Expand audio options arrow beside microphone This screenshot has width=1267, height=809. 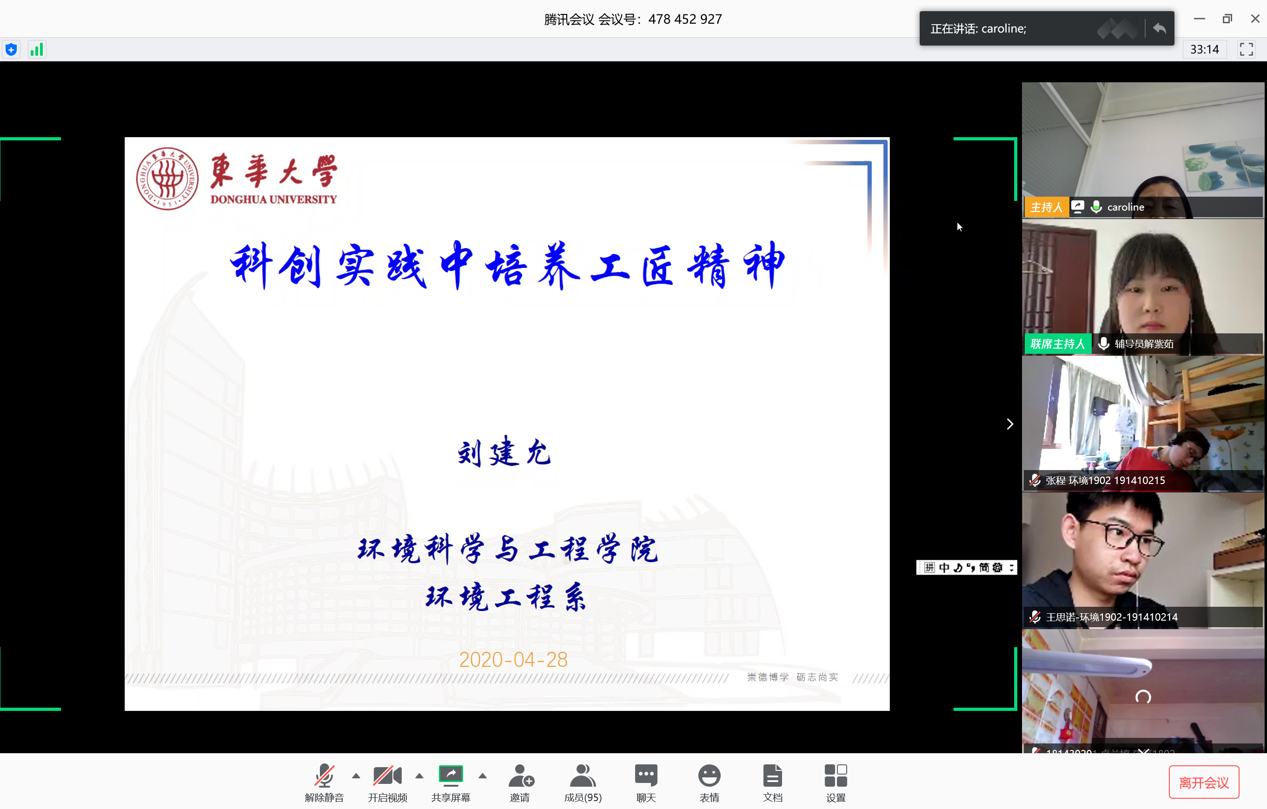[x=356, y=776]
